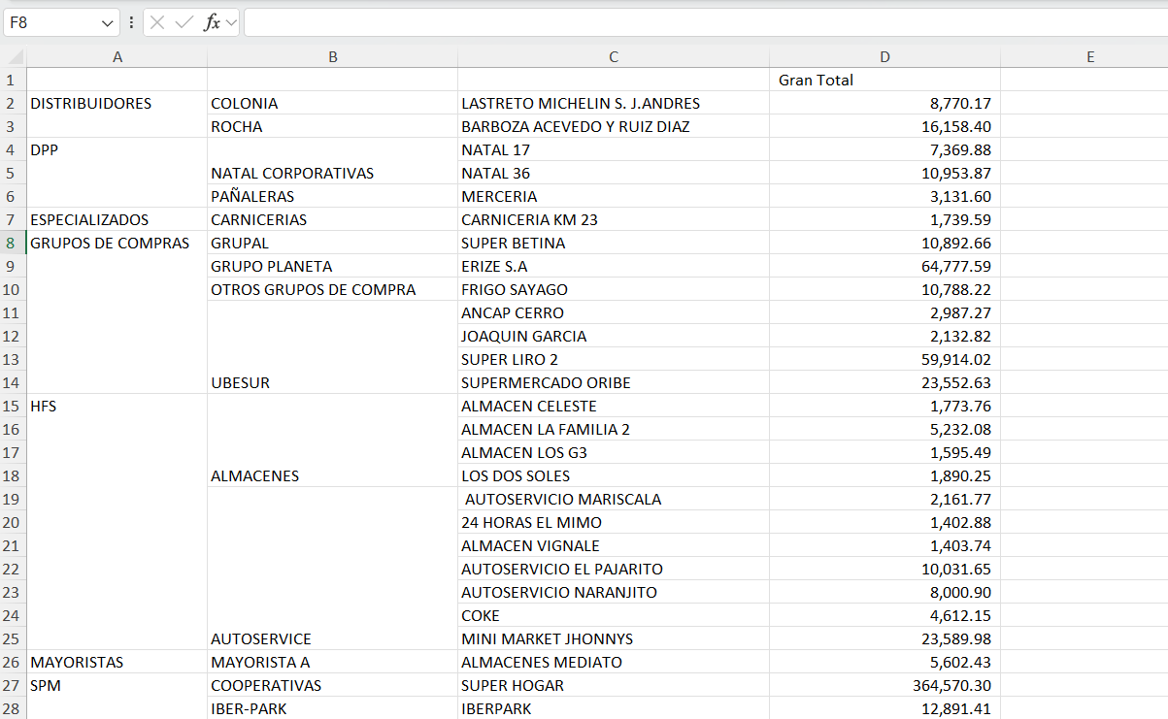Viewport: 1168px width, 719px height.
Task: Select row 8 header
Action: click(x=13, y=243)
